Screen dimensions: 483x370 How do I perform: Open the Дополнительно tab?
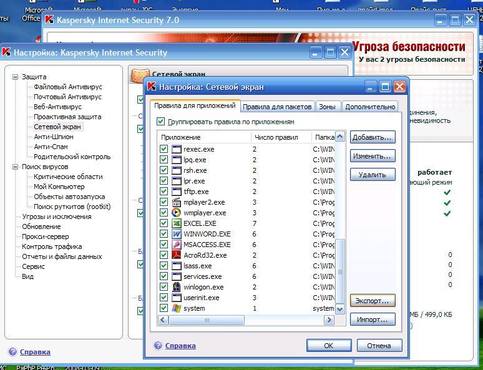coord(370,107)
